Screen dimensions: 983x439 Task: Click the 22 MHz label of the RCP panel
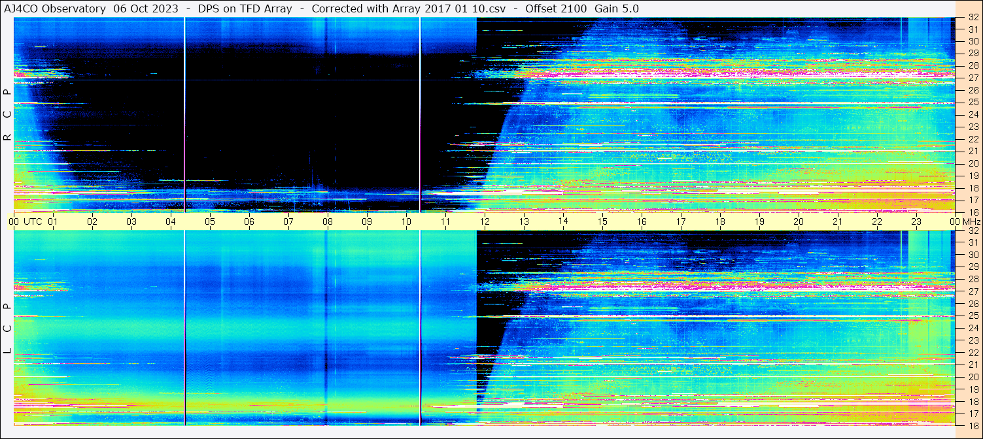pos(973,138)
